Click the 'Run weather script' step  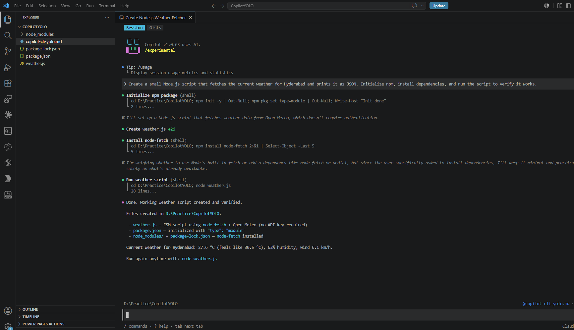tap(147, 180)
